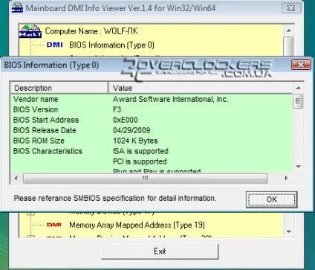Screen dimensions: 315x270
Task: Click the BIOS Information (Type 0) dialog title
Action: click(51, 65)
